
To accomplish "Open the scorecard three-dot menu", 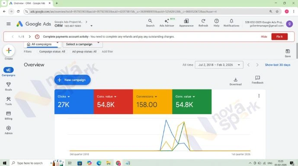I will click(x=259, y=96).
